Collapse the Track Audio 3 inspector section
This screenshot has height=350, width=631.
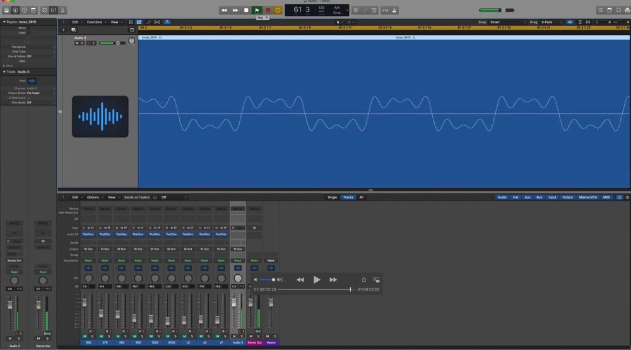click(4, 71)
